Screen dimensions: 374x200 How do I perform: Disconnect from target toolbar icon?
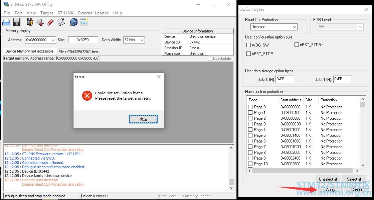pyautogui.click(x=40, y=22)
